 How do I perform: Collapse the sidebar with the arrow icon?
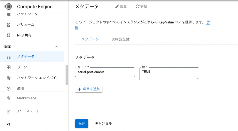[8, 124]
